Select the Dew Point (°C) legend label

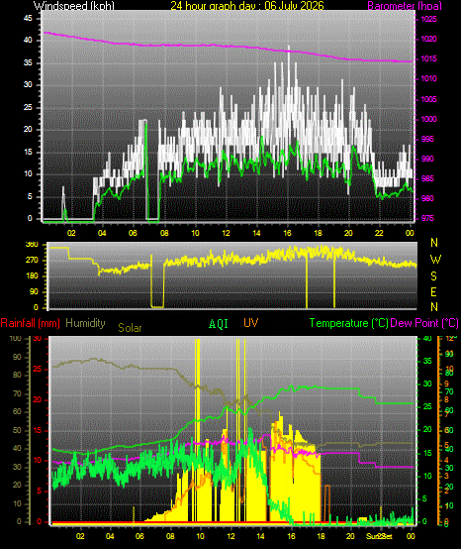tap(424, 323)
